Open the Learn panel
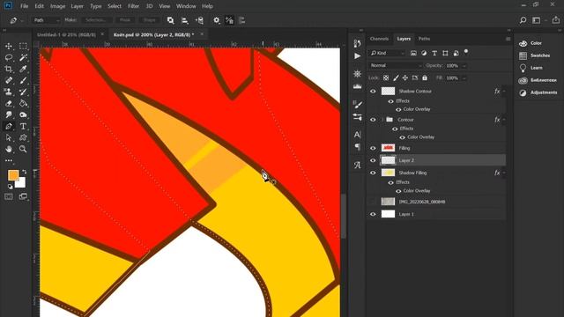Screen dimensions: 564x317 [x=531, y=68]
